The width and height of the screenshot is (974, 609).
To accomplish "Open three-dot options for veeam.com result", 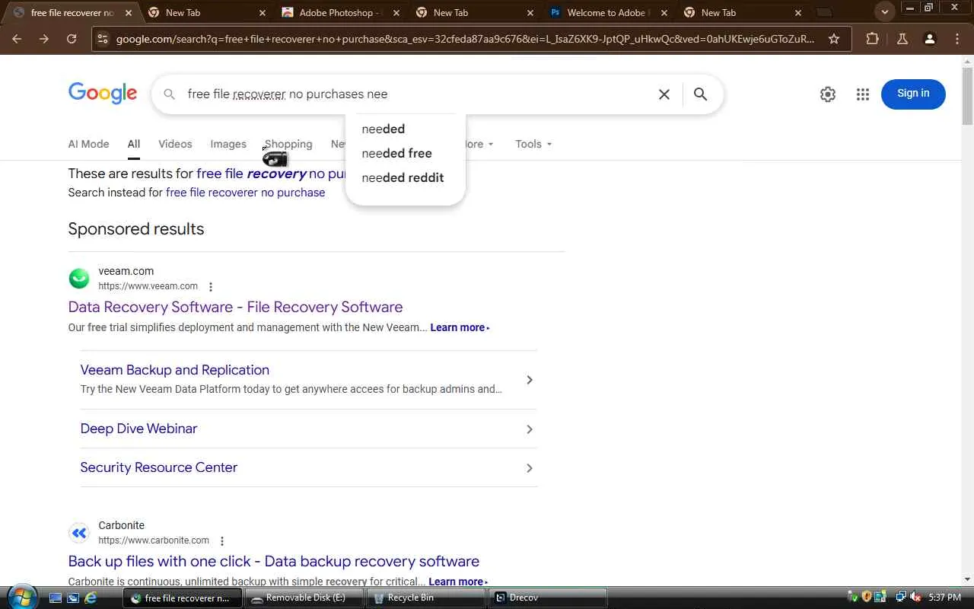I will 211,287.
